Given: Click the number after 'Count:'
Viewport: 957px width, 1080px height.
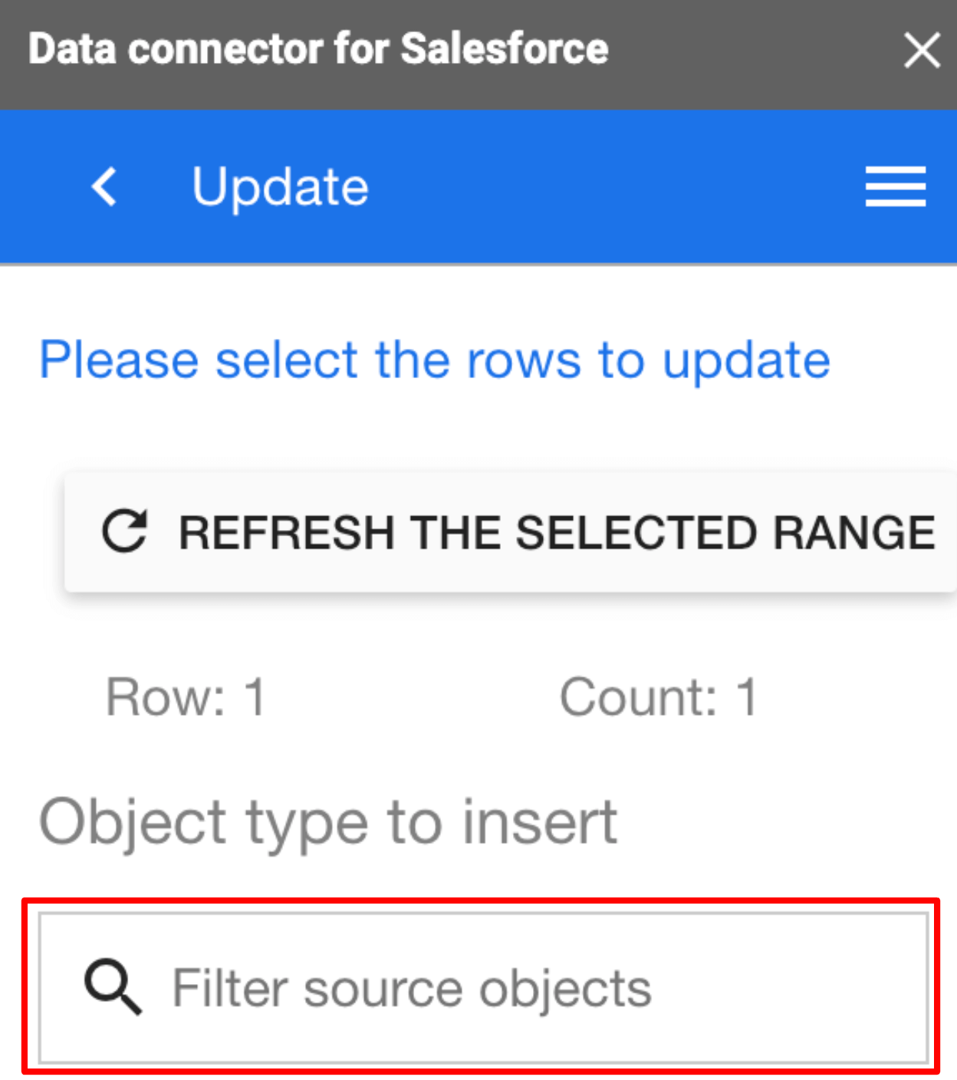Looking at the screenshot, I should 747,697.
